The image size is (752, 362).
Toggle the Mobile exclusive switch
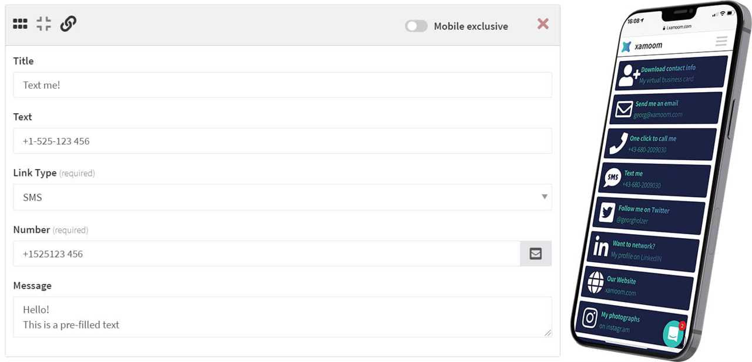[x=416, y=26]
